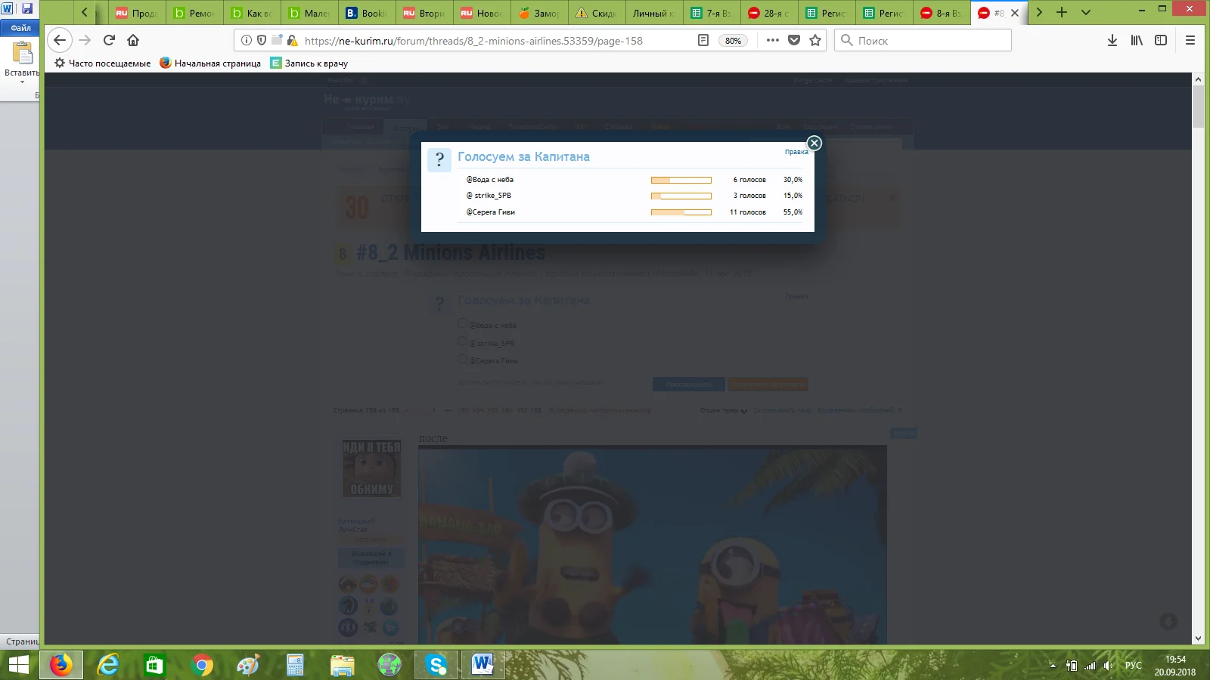The image size is (1210, 680).
Task: Open the Firefox downloads panel
Action: 1112,40
